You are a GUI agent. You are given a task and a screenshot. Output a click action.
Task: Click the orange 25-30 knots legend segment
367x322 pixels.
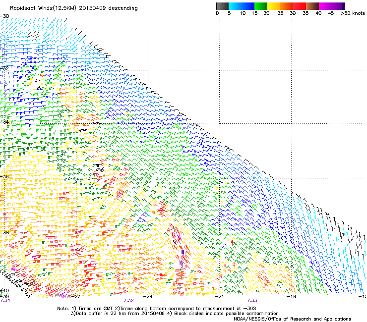[287, 6]
